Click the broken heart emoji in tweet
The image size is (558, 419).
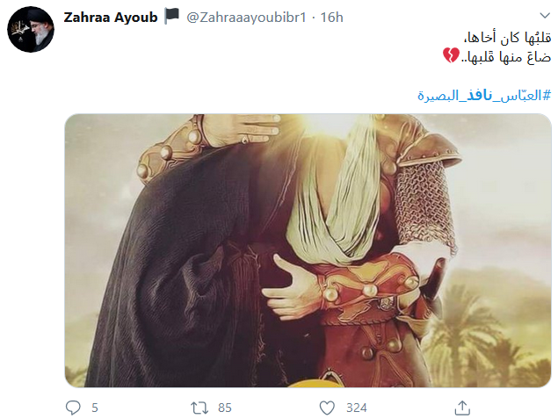[451, 55]
